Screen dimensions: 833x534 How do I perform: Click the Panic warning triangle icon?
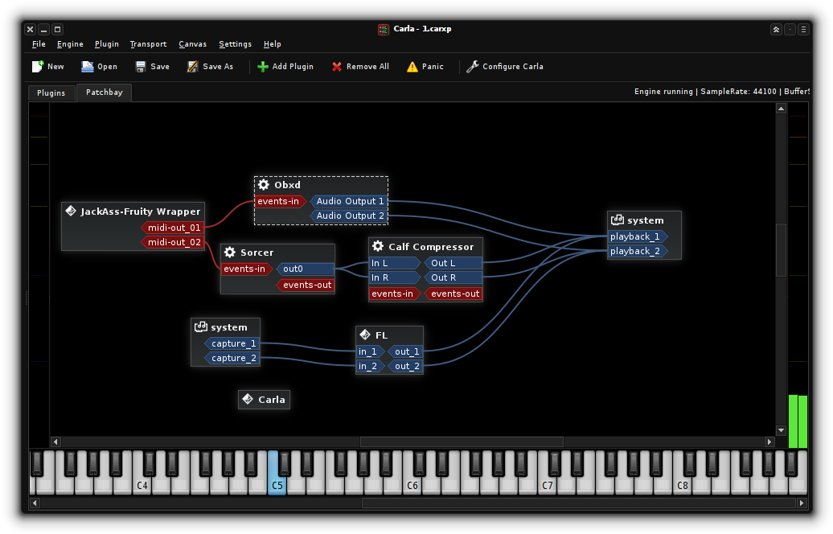click(x=412, y=67)
